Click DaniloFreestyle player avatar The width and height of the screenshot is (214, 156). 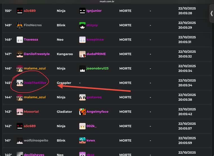pos(20,54)
